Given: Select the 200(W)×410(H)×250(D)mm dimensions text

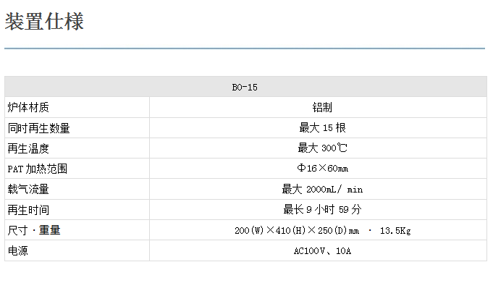Looking at the screenshot, I should click(297, 230).
